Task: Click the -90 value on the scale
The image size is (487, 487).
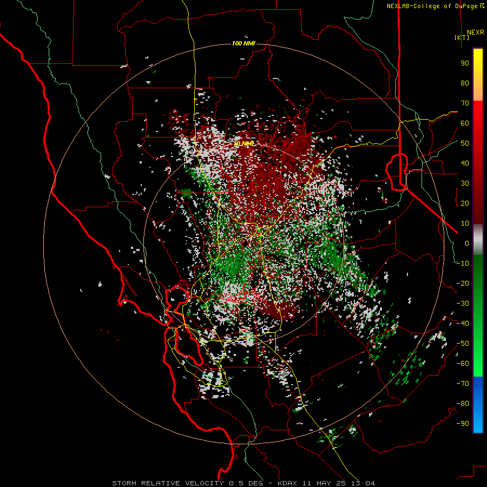Action: 463,424
